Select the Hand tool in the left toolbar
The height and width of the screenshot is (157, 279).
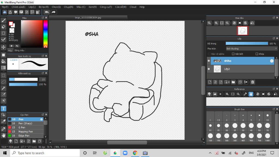(x=3, y=135)
